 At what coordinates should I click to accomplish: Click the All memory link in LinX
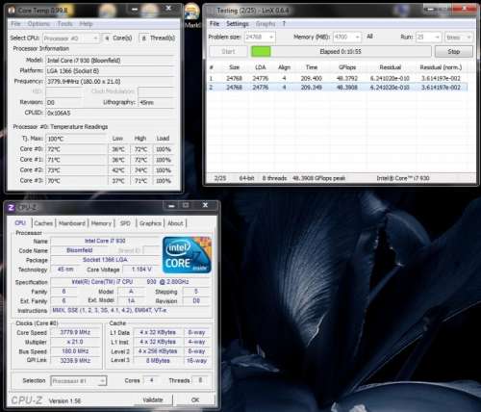click(369, 37)
